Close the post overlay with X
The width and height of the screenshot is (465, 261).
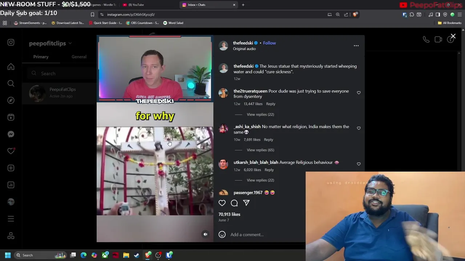tap(453, 36)
